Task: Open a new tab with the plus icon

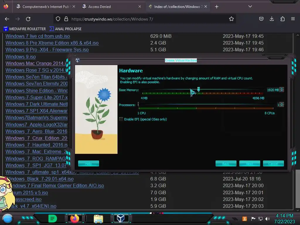Action: coord(217,7)
